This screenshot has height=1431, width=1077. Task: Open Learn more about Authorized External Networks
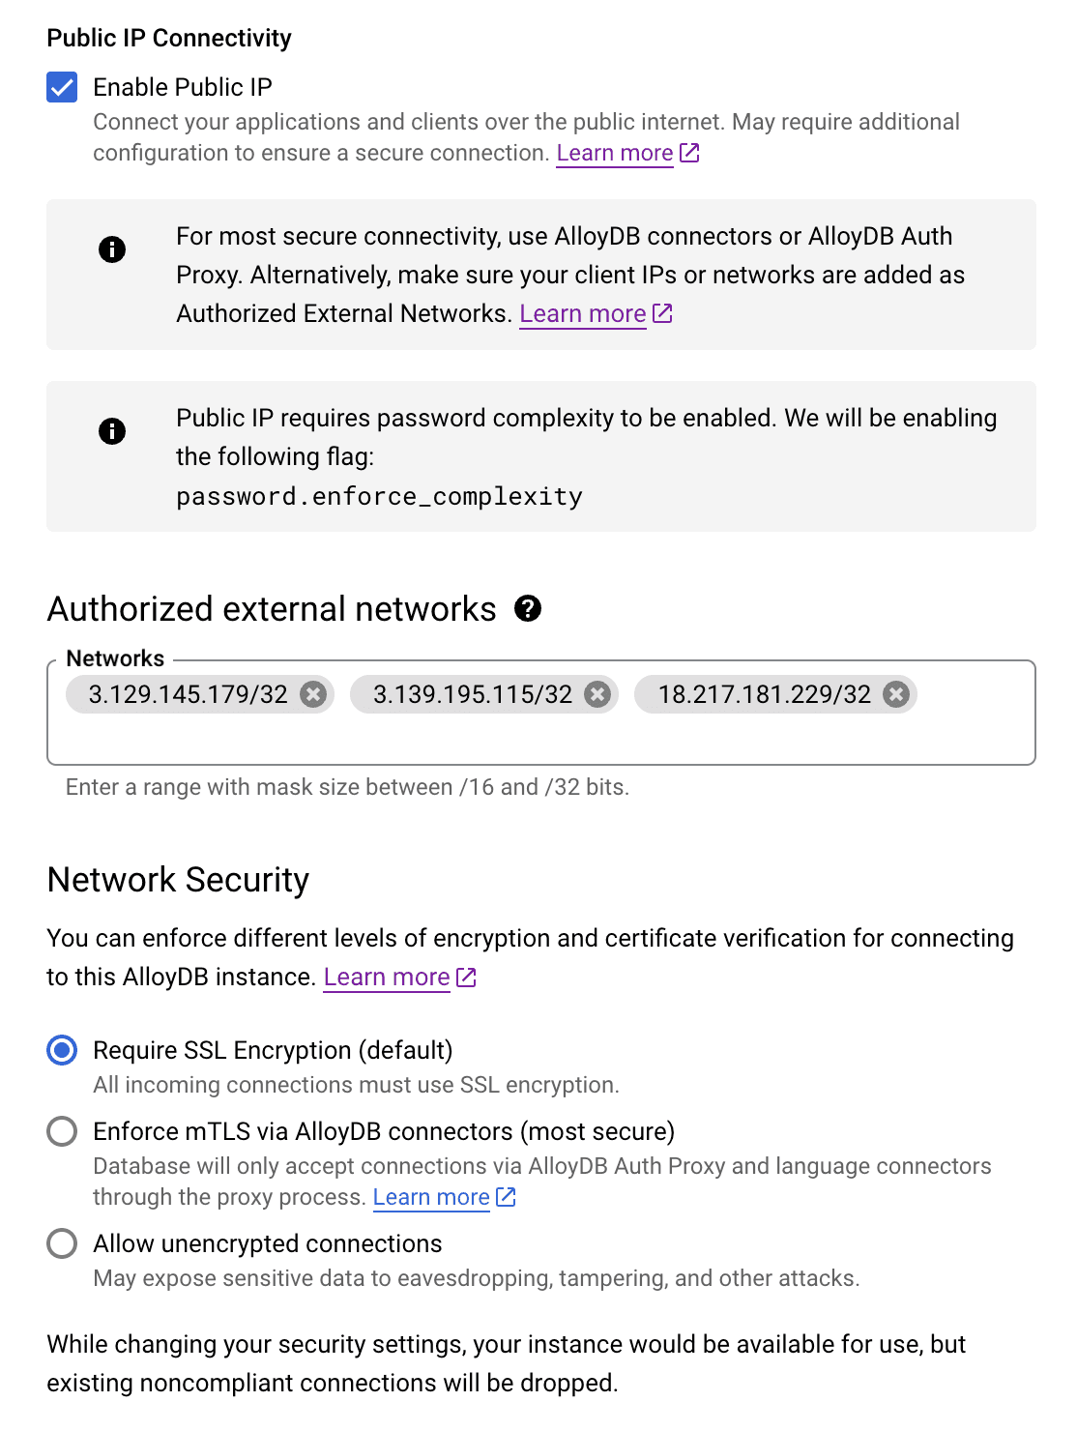[x=582, y=313]
